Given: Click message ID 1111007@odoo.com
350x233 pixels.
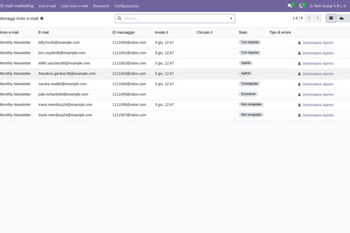Looking at the screenshot, I should 129,115.
